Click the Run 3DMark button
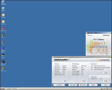Screen dimensions: 112x90 tap(59, 85)
